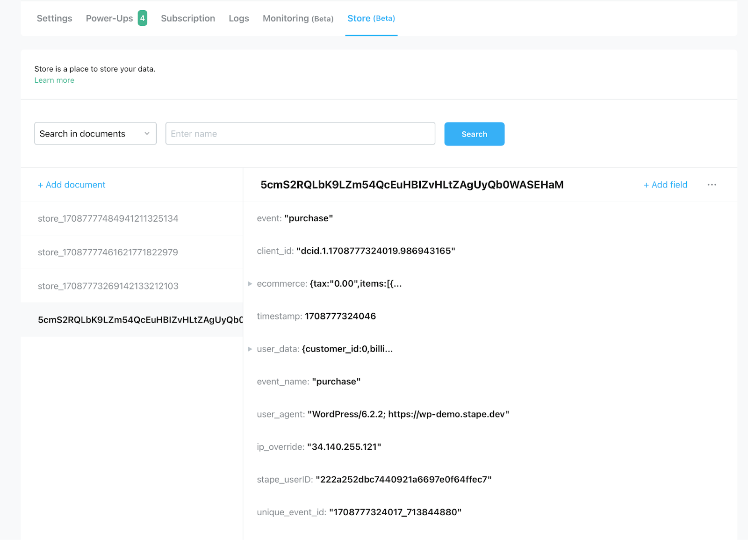The height and width of the screenshot is (540, 748).
Task: Open the Power-Ups section
Action: [109, 18]
